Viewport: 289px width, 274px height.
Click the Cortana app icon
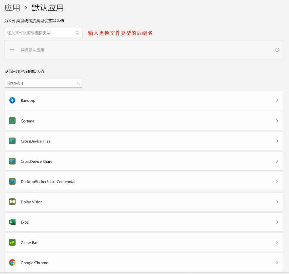(12, 121)
